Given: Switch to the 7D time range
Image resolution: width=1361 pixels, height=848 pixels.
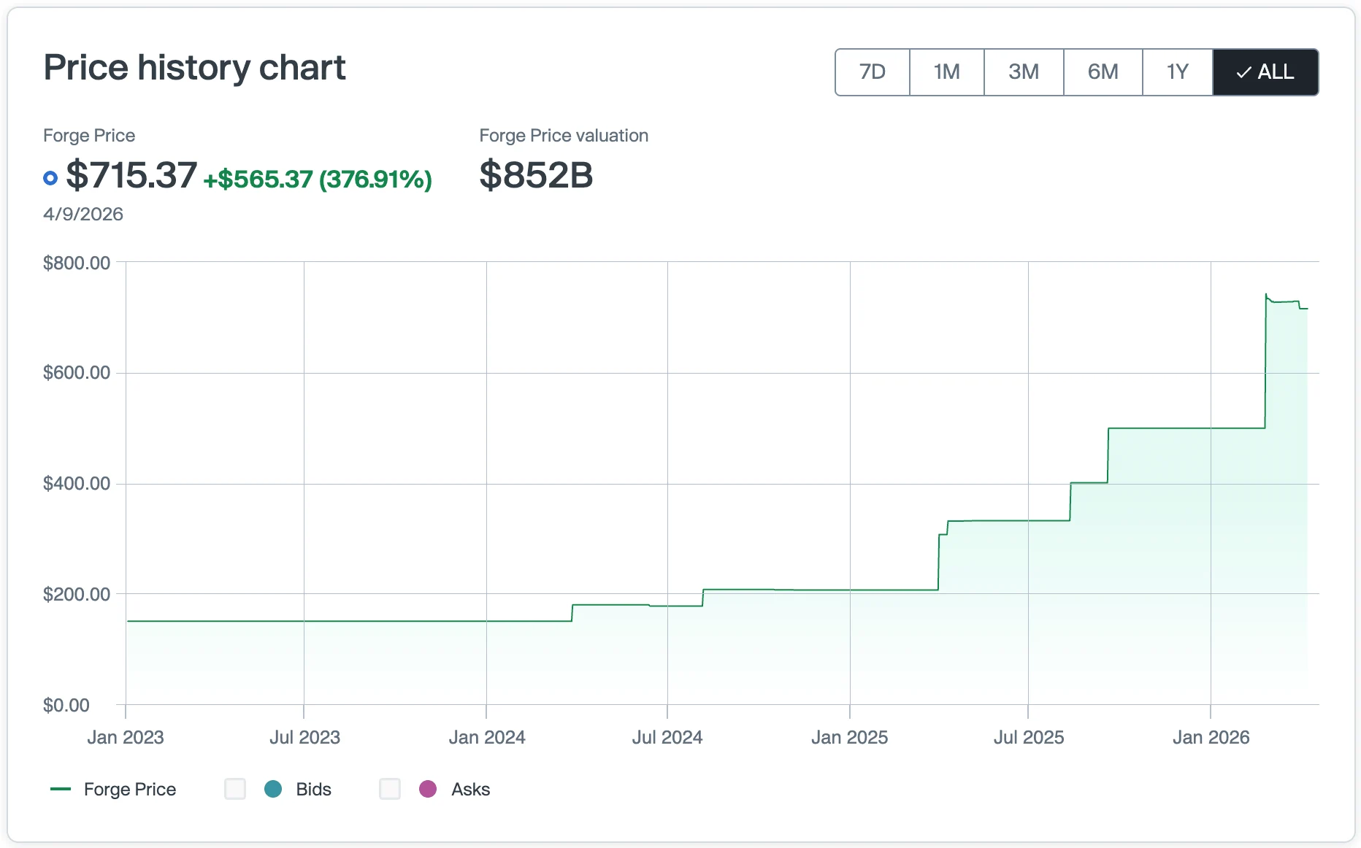Looking at the screenshot, I should pos(872,72).
